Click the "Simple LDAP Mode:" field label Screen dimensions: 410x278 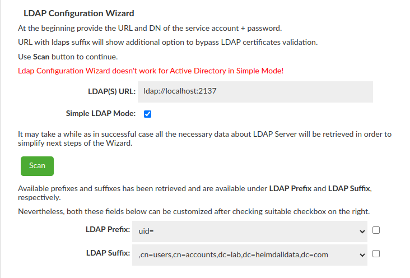(x=101, y=114)
